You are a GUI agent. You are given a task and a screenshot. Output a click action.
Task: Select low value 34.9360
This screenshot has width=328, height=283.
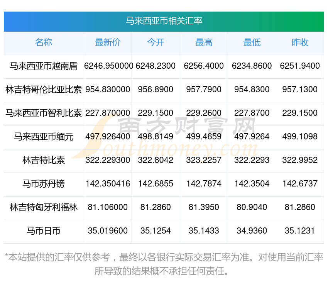252,231
